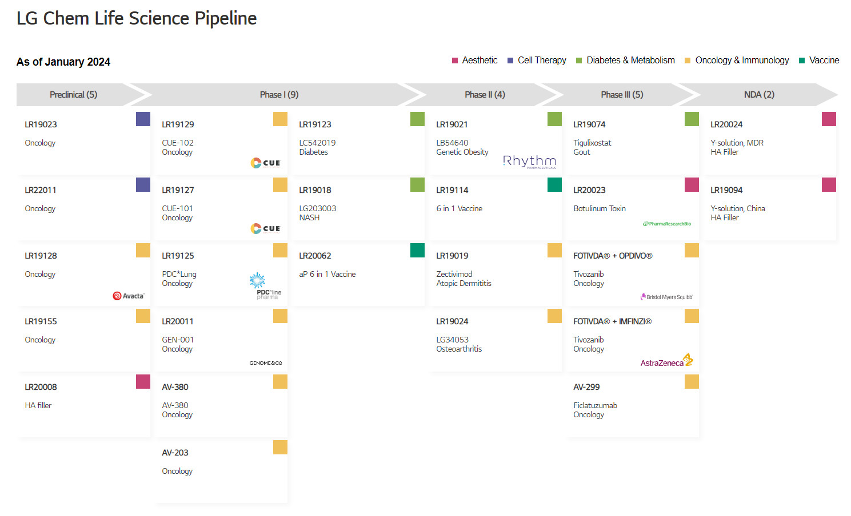Select the Phase I (9) header
Screen dimensions: 851x516
point(279,95)
